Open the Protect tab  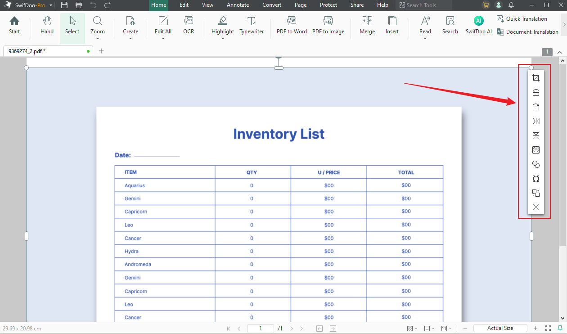[x=328, y=5]
